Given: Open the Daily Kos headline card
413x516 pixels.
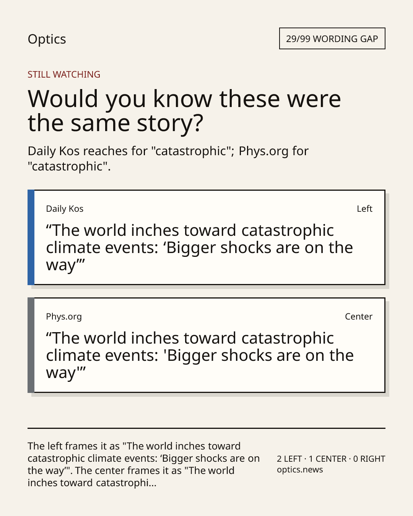Looking at the screenshot, I should (206, 237).
